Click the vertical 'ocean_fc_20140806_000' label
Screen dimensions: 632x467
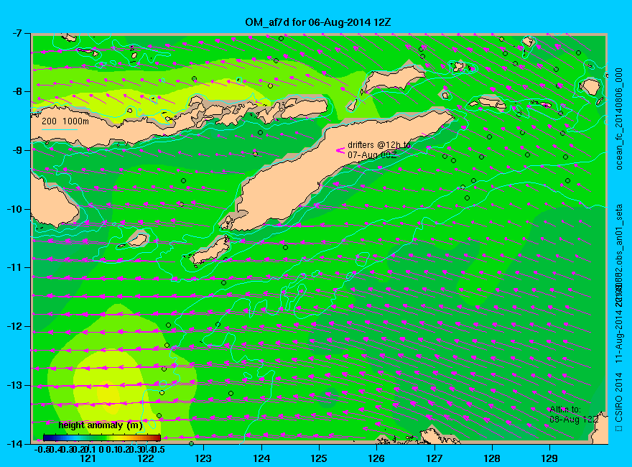pos(619,119)
